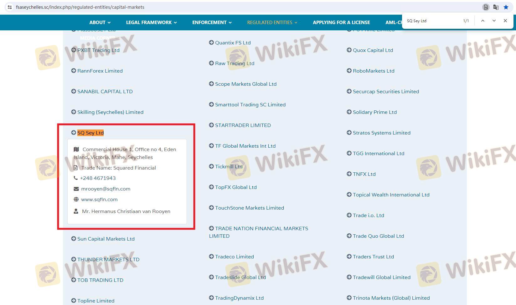Bookmark this page with star icon
This screenshot has width=516, height=305.
coord(506,7)
